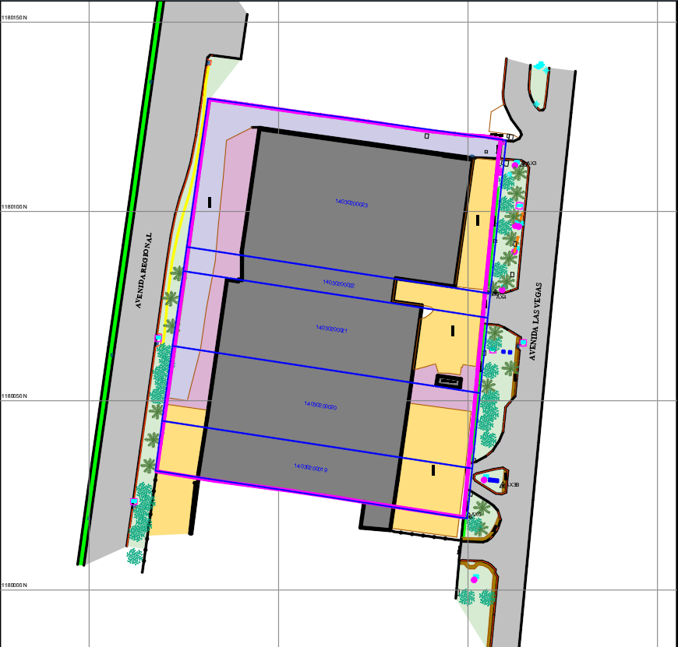
Task: Click the AX3 survey point label
Action: (x=531, y=164)
